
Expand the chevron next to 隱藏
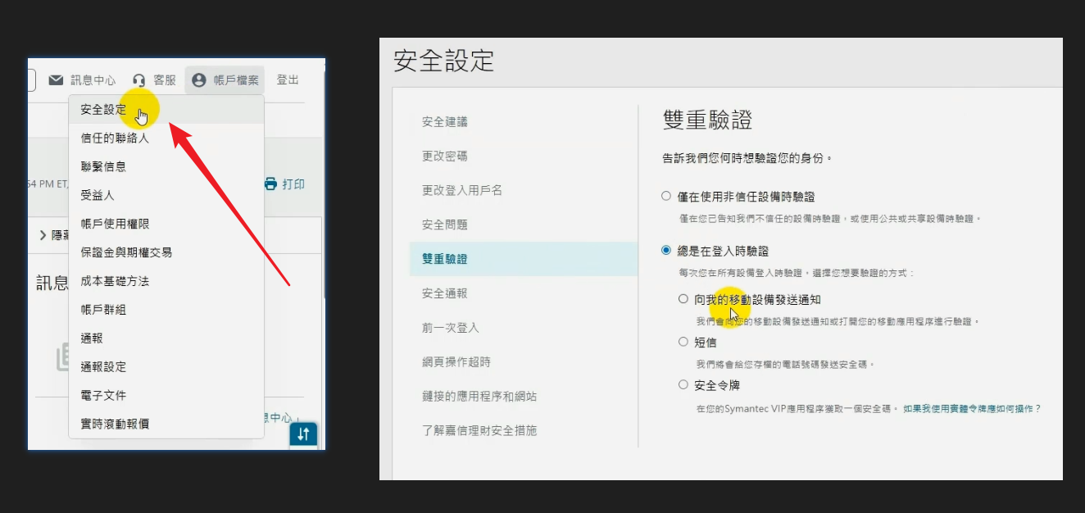point(43,235)
